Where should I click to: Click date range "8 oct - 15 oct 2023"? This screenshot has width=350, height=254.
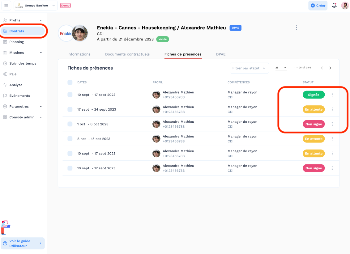tap(94, 139)
